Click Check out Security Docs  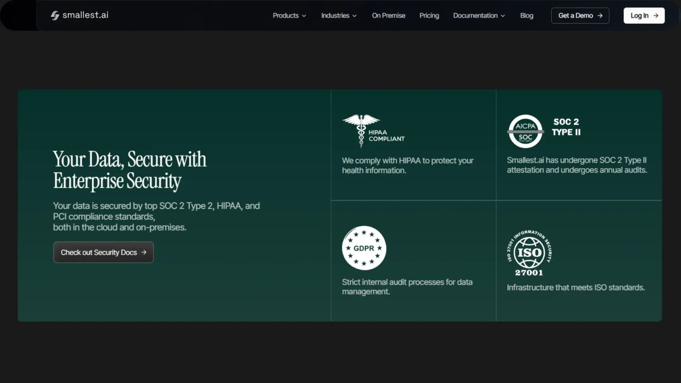click(x=103, y=252)
